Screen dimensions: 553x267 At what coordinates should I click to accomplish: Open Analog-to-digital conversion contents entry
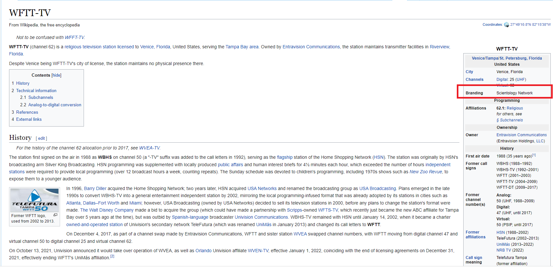tap(55, 105)
